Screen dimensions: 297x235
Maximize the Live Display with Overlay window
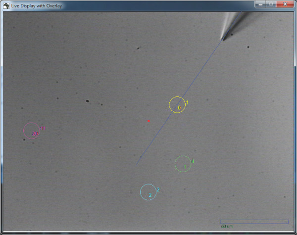(x=271, y=4)
